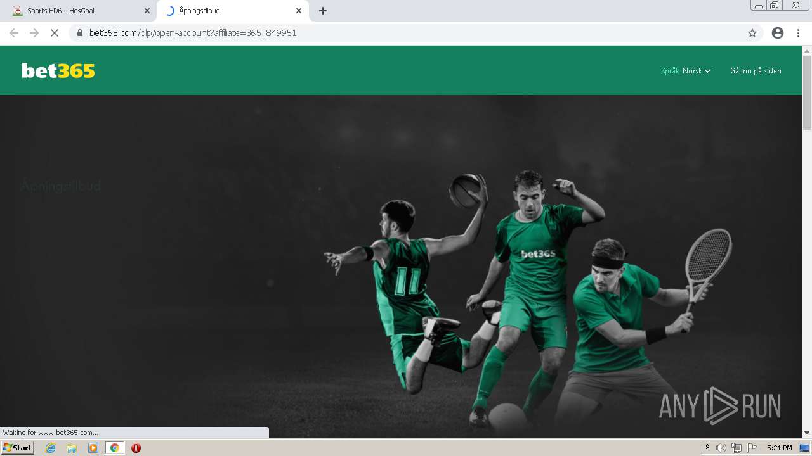Open the volume speaker tray icon

pos(721,448)
